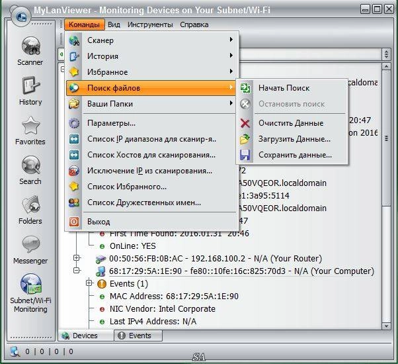Click the Загрузить Данные folder icon

coord(245,139)
